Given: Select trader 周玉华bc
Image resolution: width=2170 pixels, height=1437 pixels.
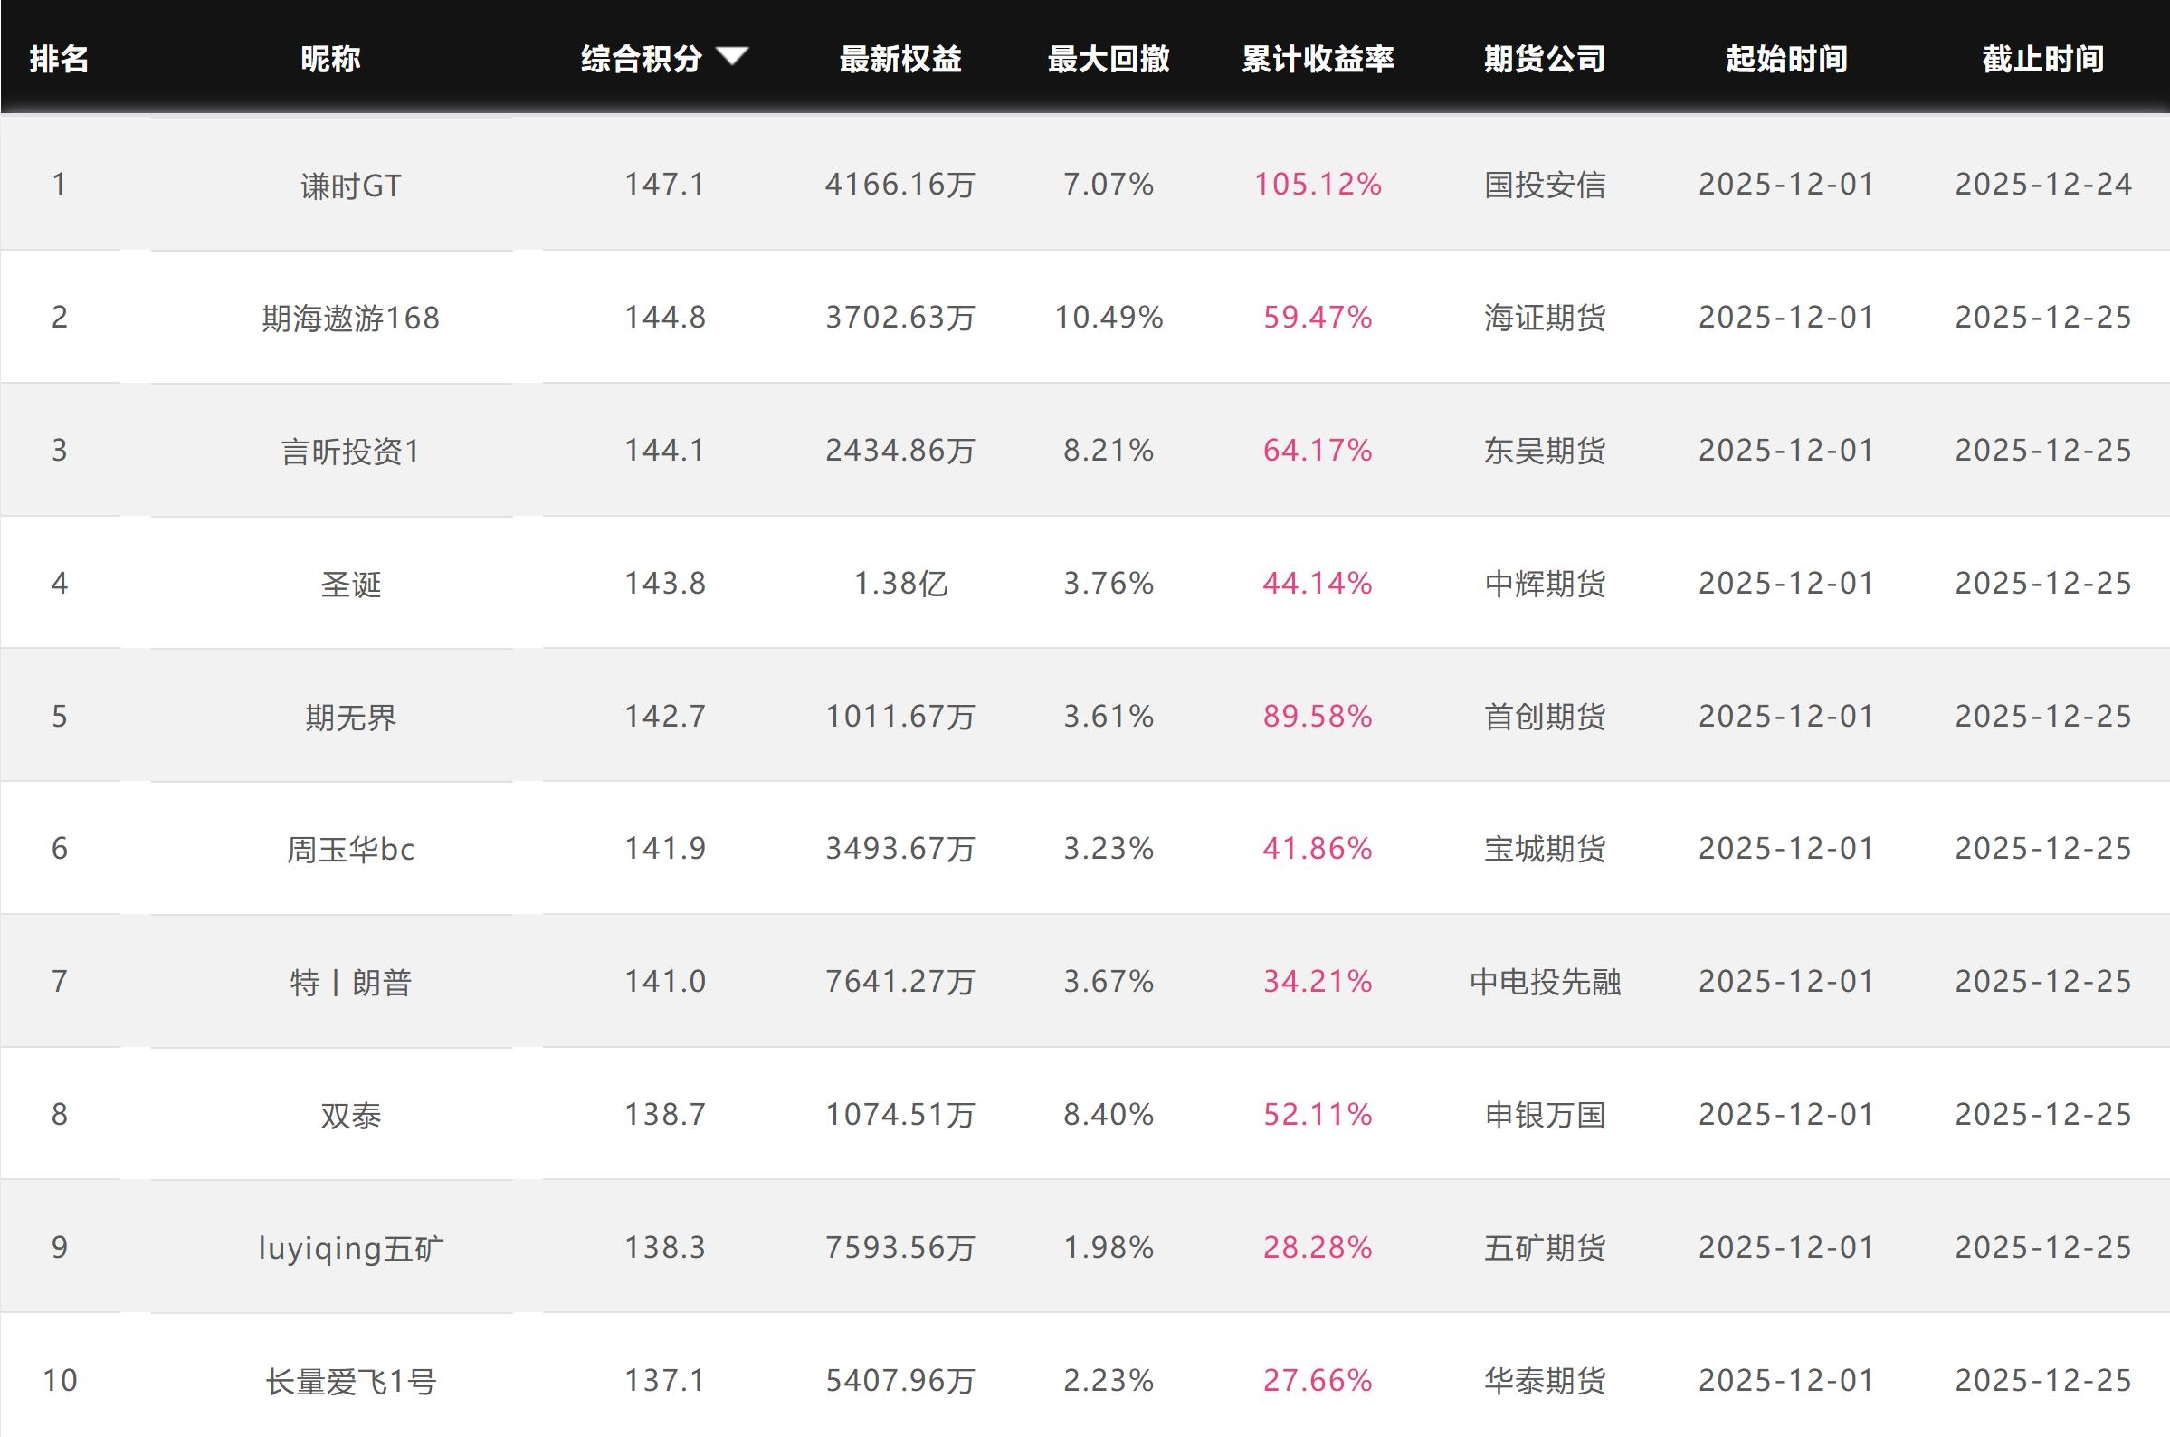Looking at the screenshot, I should [351, 850].
